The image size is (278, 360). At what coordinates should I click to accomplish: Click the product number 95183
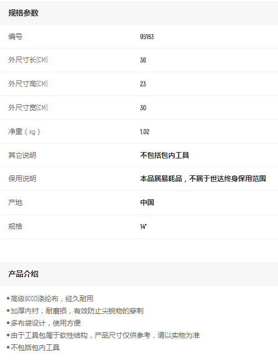coord(147,37)
